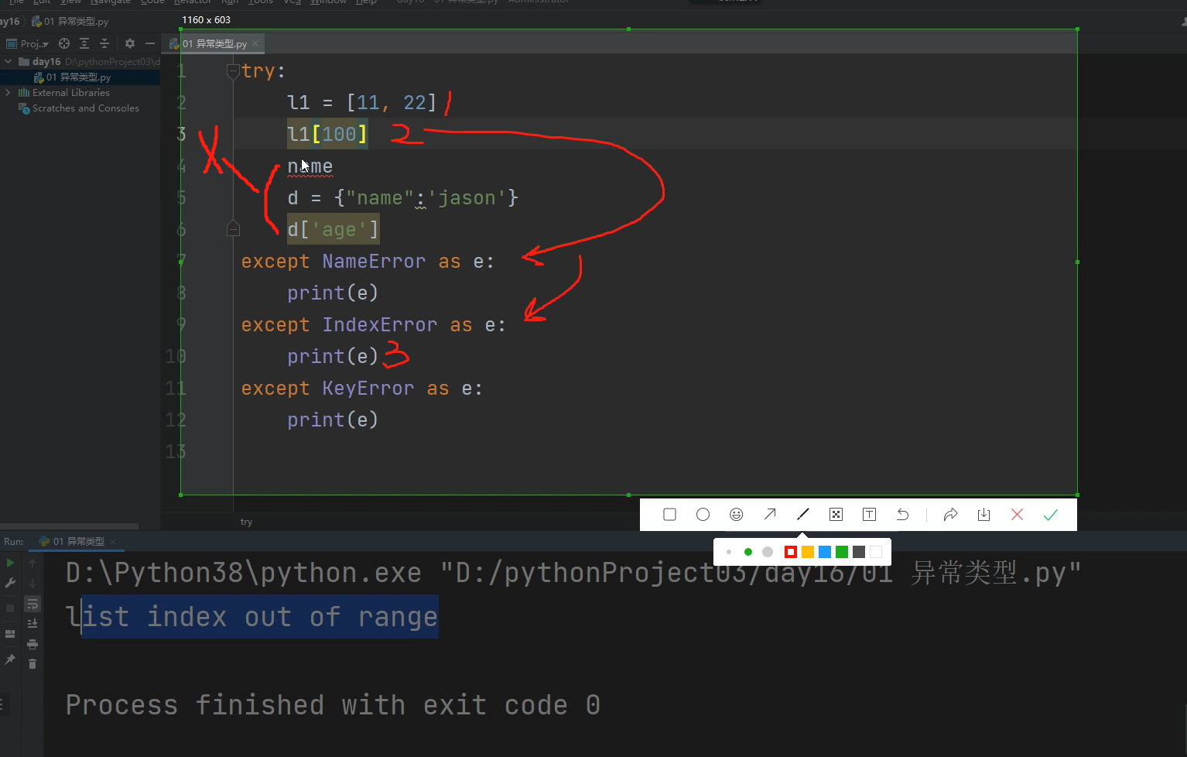Viewport: 1187px width, 757px height.
Task: Clear all Run console output
Action: pos(32,664)
